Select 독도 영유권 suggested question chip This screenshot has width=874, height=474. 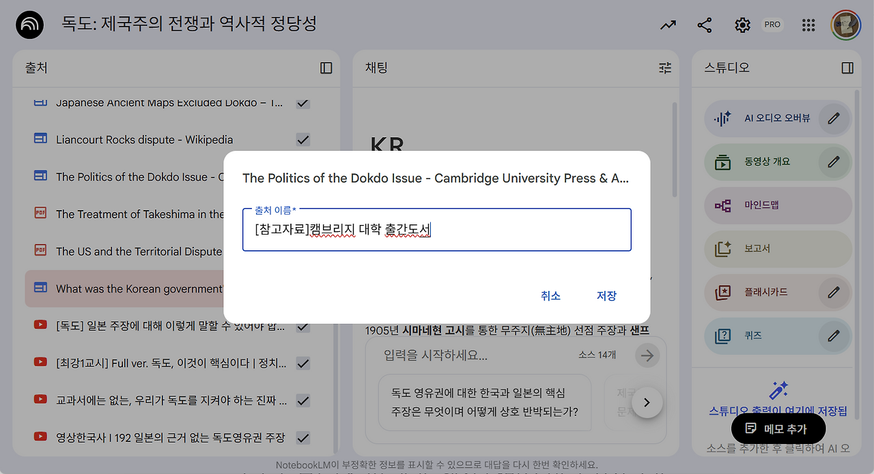[x=485, y=402]
